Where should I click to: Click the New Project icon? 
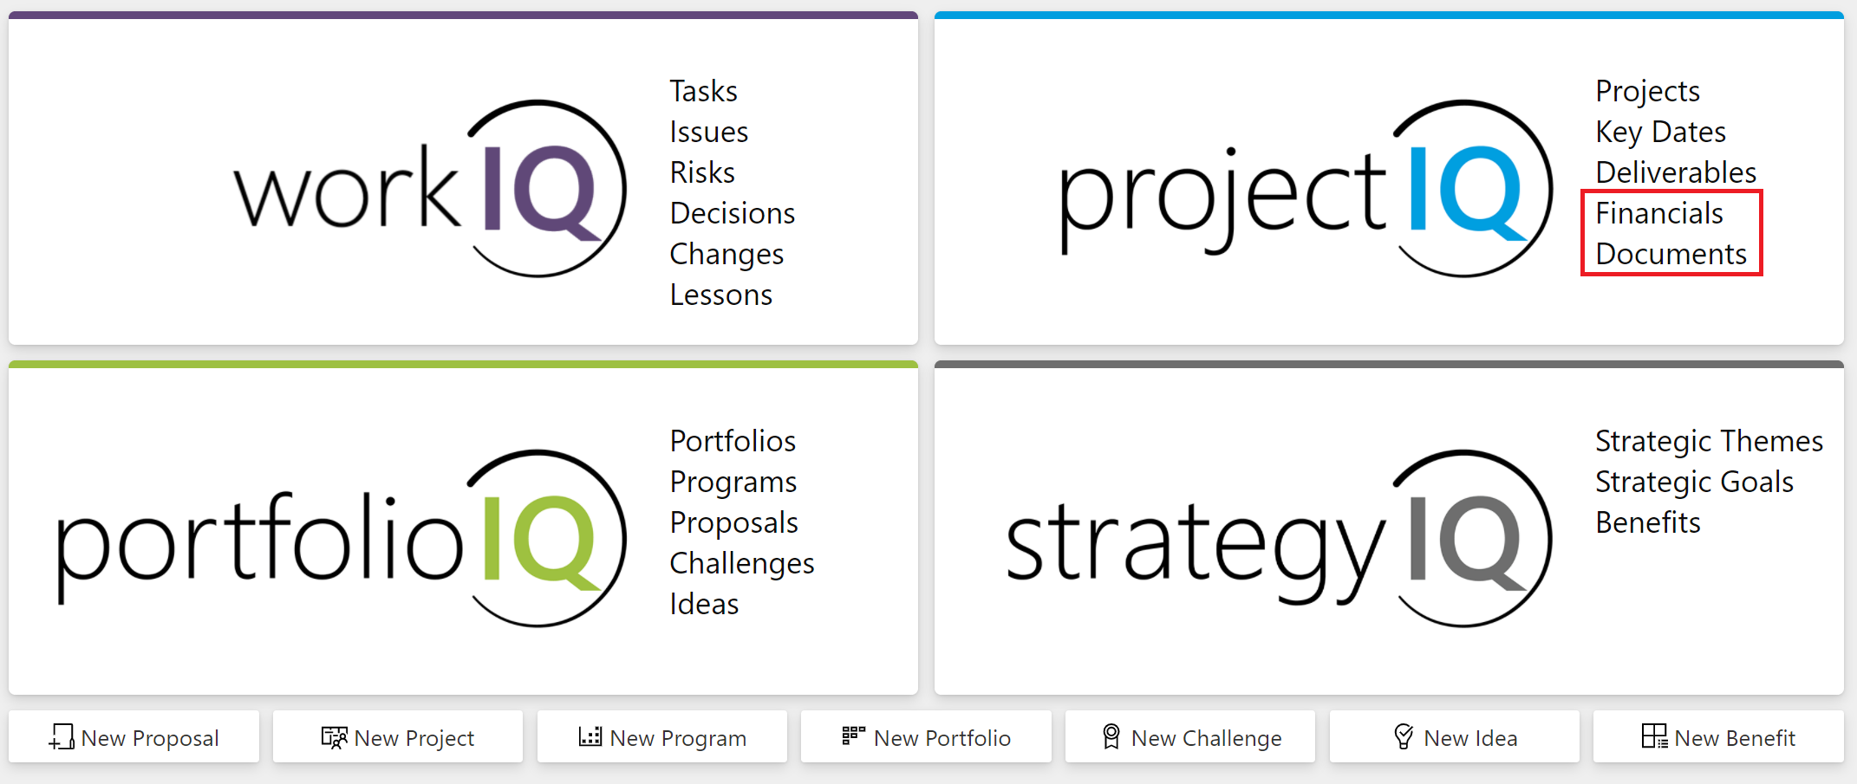pos(334,737)
